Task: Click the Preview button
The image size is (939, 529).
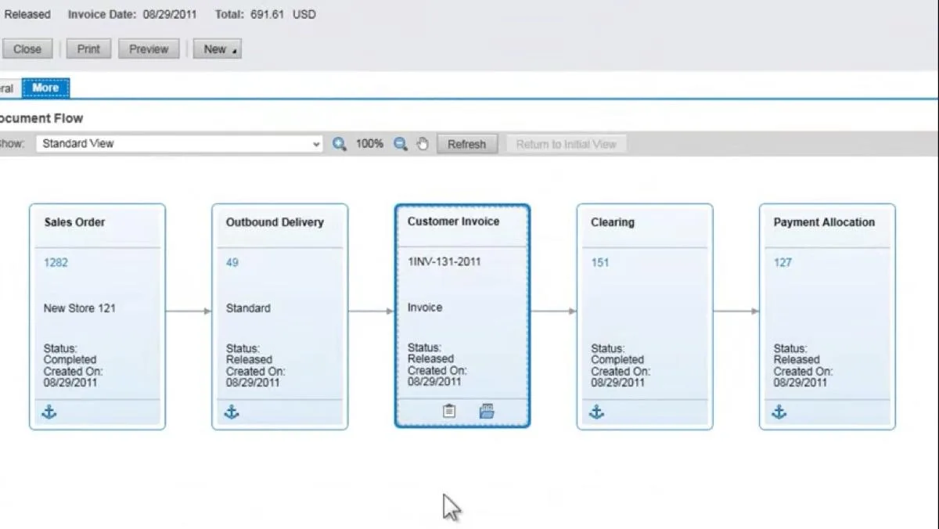Action: click(x=149, y=49)
